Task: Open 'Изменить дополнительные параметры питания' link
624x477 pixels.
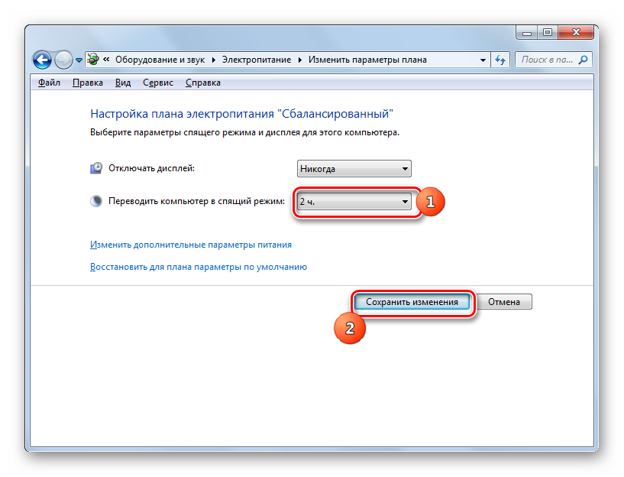Action: [191, 245]
